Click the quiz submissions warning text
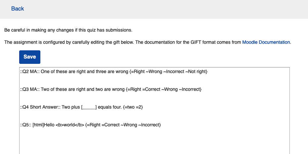 68,30
